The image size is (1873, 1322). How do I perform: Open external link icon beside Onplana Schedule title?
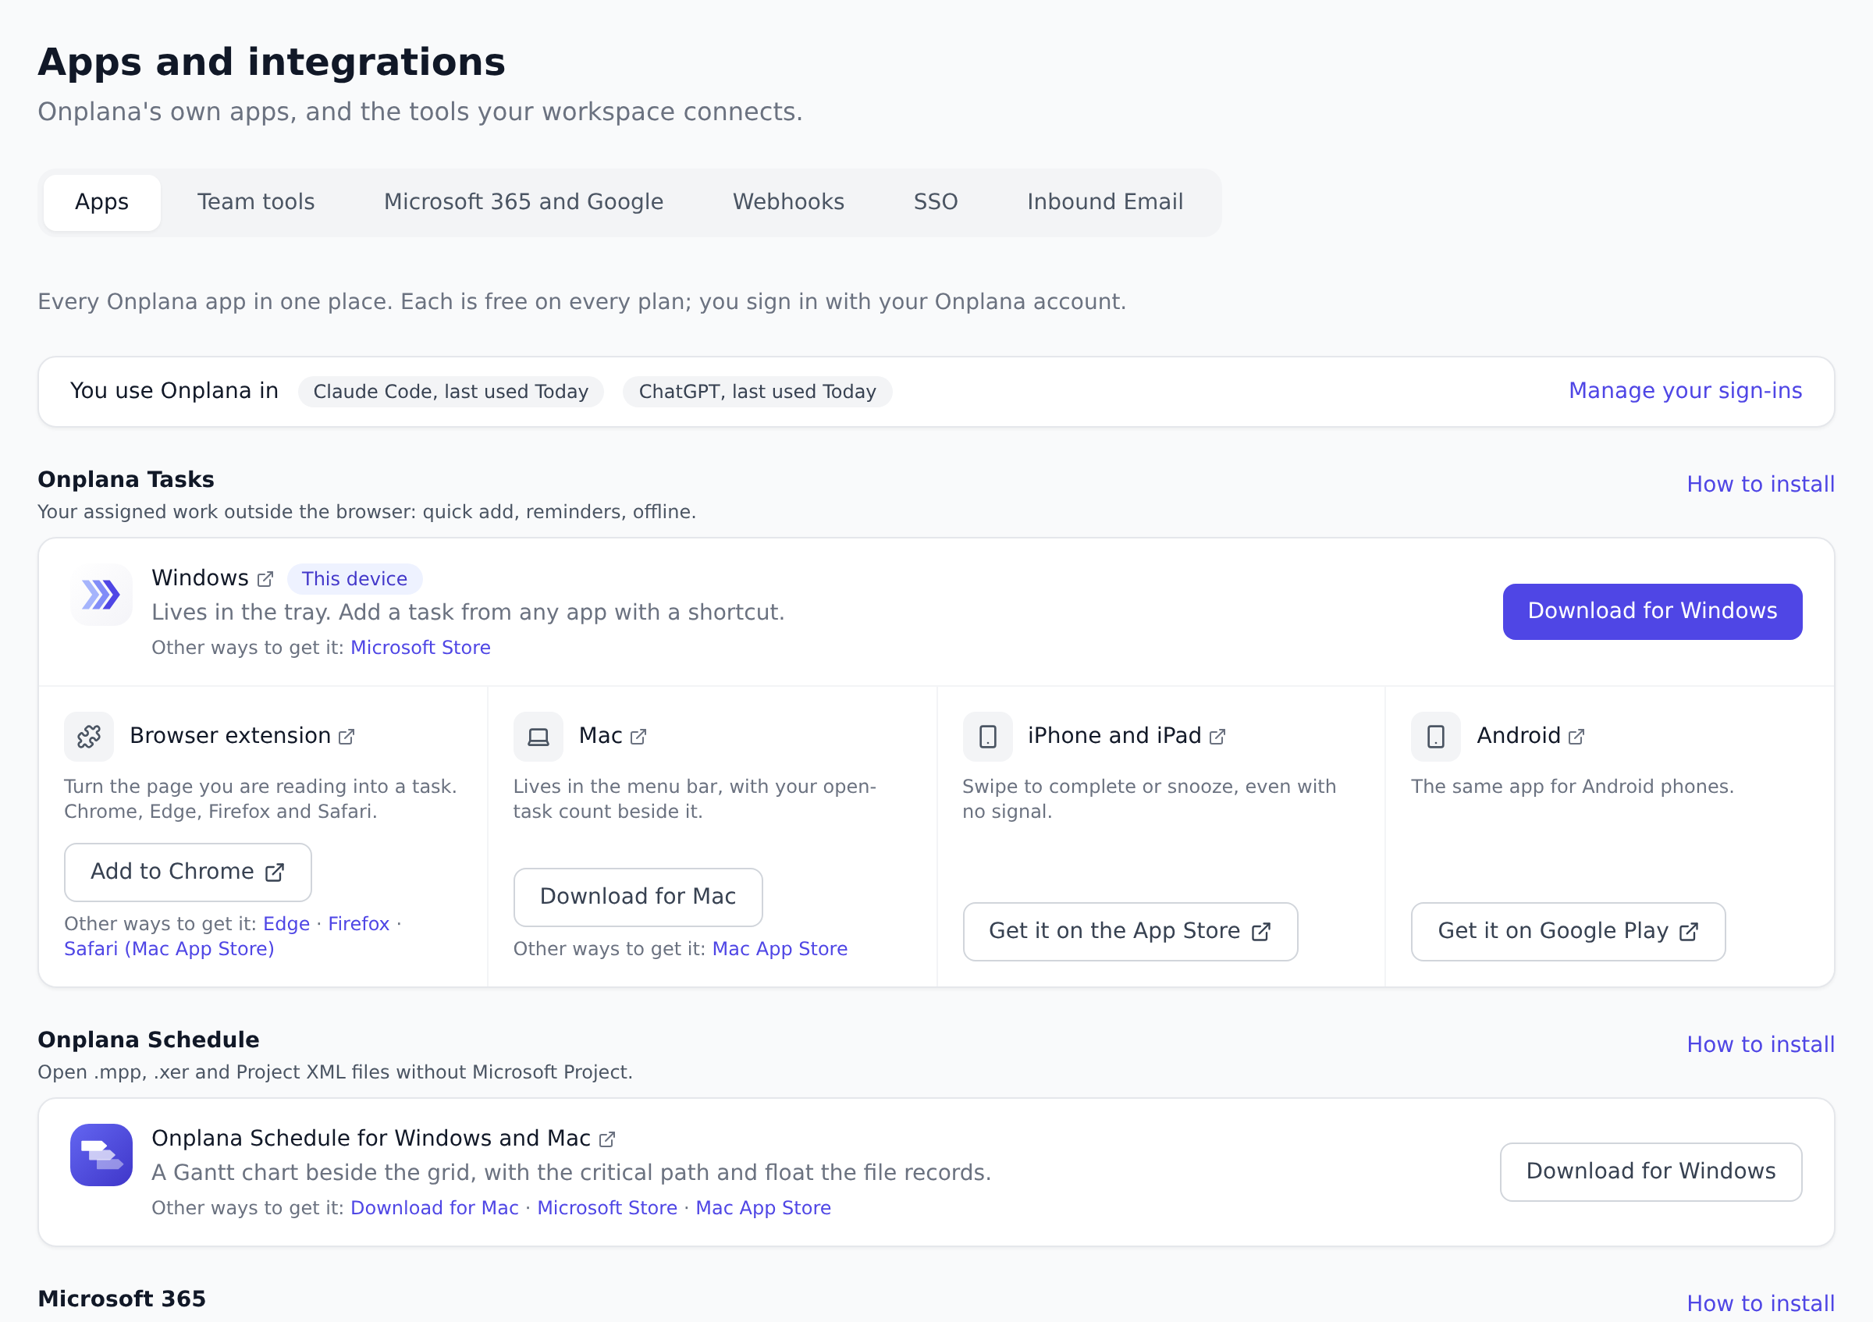click(x=607, y=1139)
